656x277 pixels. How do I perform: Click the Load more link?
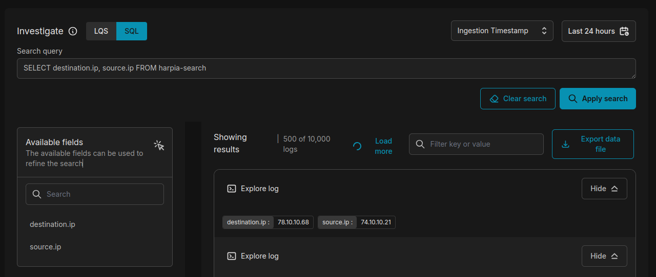tap(383, 146)
